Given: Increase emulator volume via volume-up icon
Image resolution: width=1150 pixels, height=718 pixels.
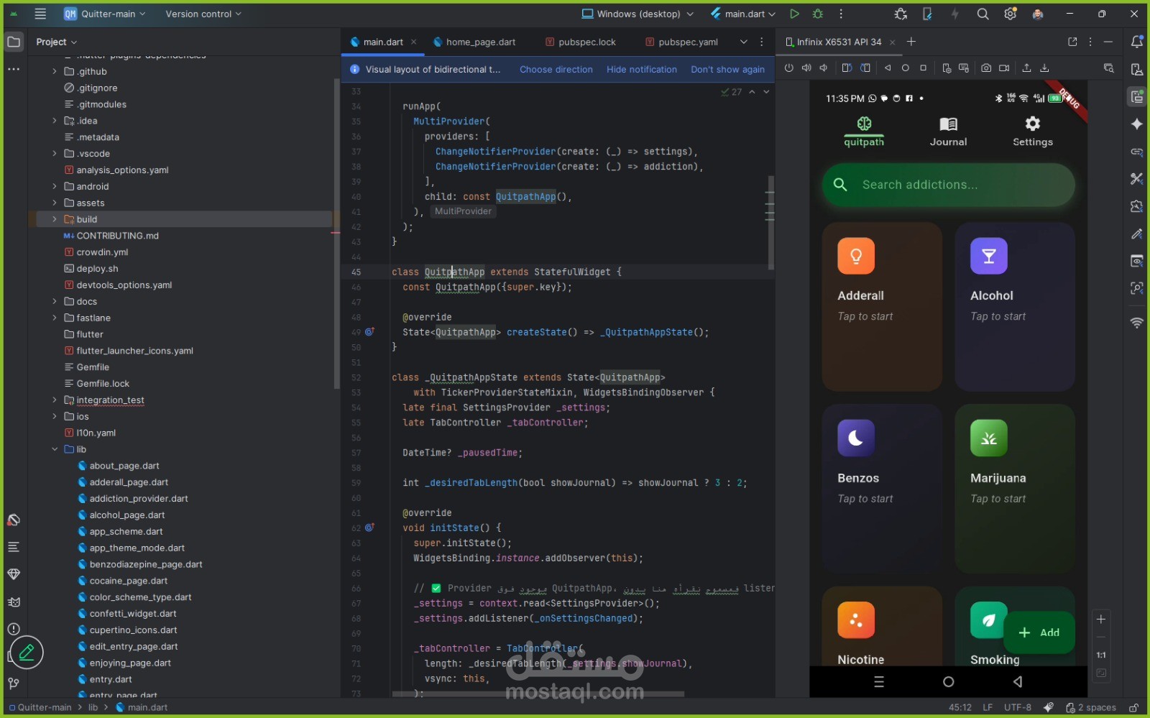Looking at the screenshot, I should pos(806,68).
